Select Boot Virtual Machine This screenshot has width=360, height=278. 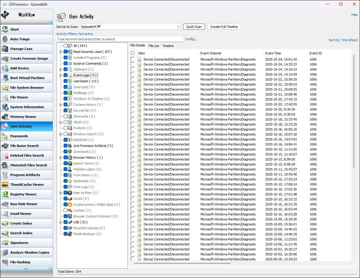[27, 78]
